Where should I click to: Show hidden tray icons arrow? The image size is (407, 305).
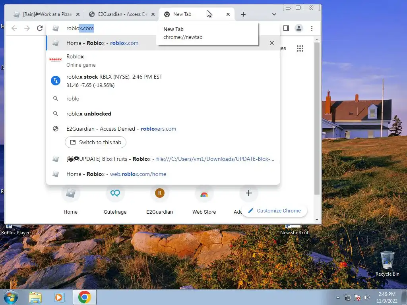click(338, 297)
